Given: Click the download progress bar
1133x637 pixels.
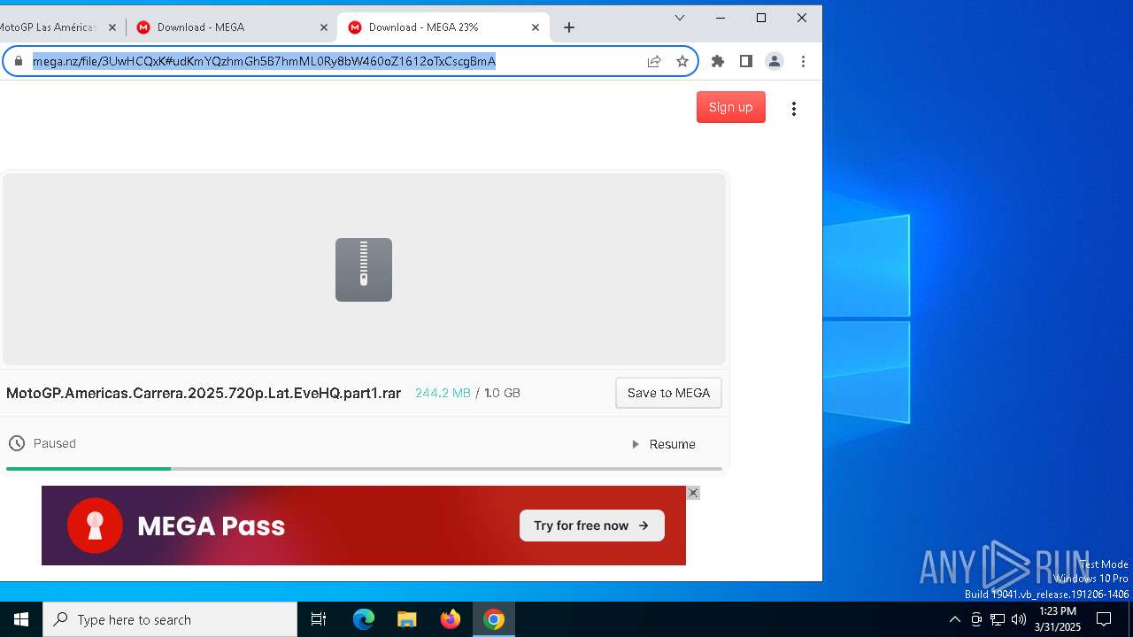Looking at the screenshot, I should pyautogui.click(x=364, y=469).
